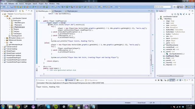The height and width of the screenshot is (109, 195).
Task: Click the Windows Start button
Action: tap(3, 107)
